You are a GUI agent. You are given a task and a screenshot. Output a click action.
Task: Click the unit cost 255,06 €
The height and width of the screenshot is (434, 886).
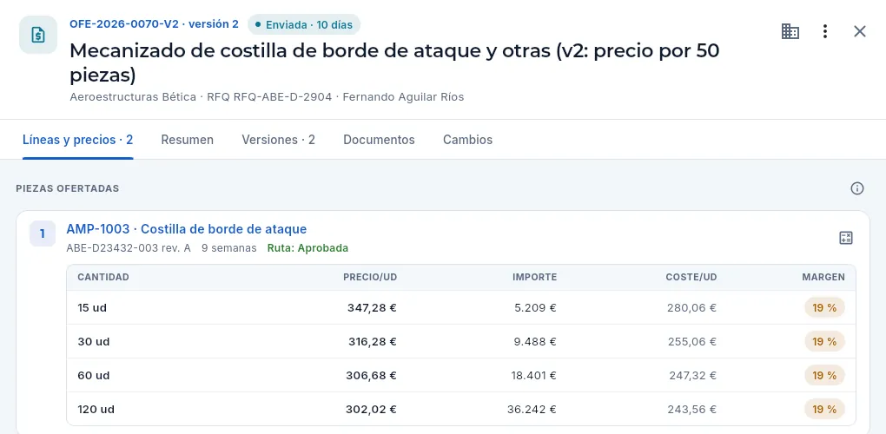point(691,342)
